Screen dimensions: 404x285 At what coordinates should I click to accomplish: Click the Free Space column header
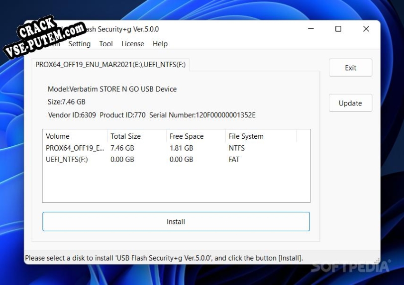[x=196, y=136]
